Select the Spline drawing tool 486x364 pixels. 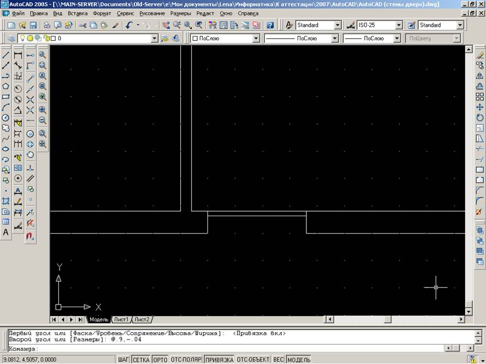(x=5, y=139)
